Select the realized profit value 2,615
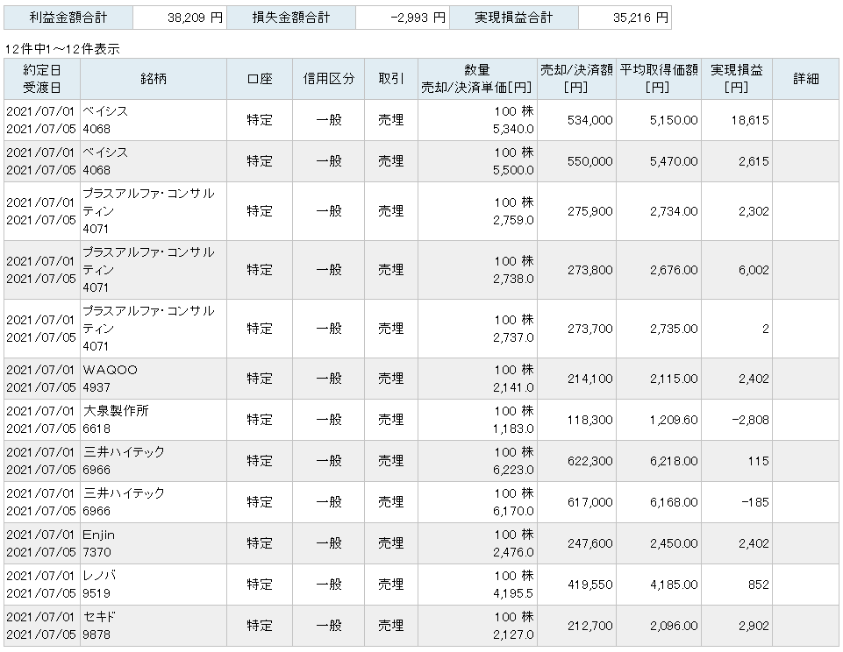The image size is (843, 652). tap(754, 161)
